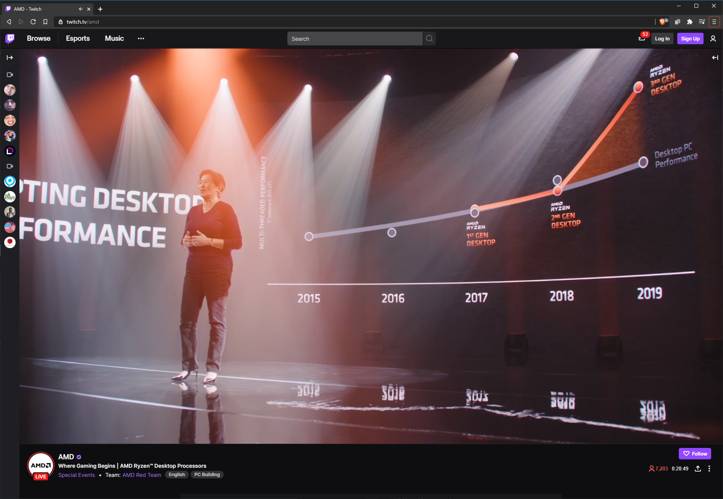Click the browser forward arrow

click(21, 22)
